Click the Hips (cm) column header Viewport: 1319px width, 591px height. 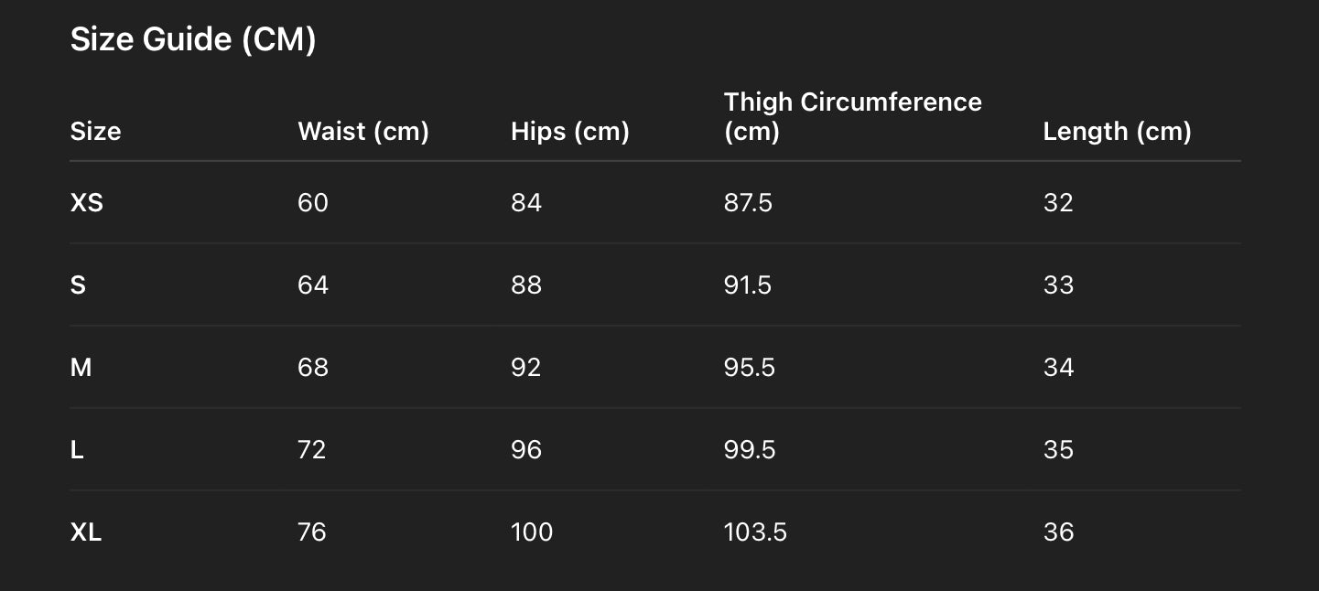(569, 131)
